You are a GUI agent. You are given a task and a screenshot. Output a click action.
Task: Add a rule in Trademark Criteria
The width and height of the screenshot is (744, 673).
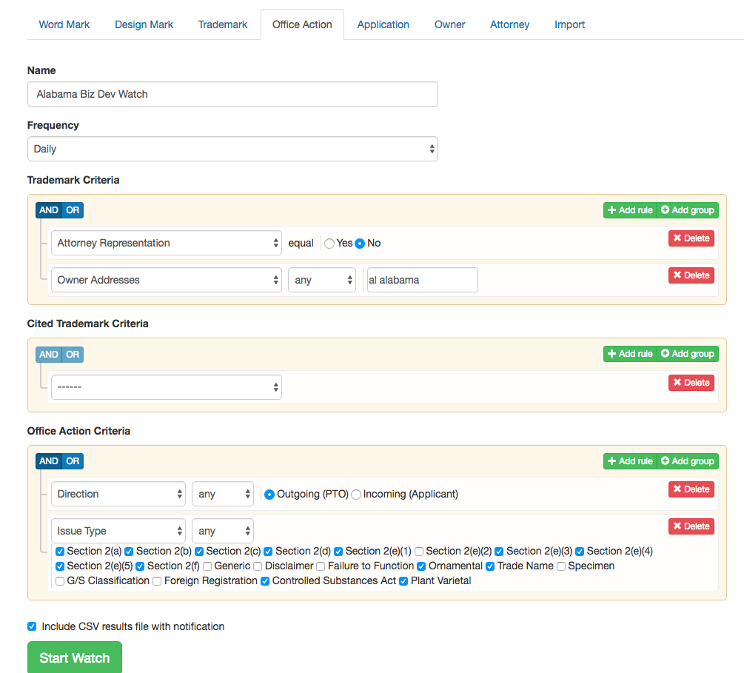click(x=630, y=210)
